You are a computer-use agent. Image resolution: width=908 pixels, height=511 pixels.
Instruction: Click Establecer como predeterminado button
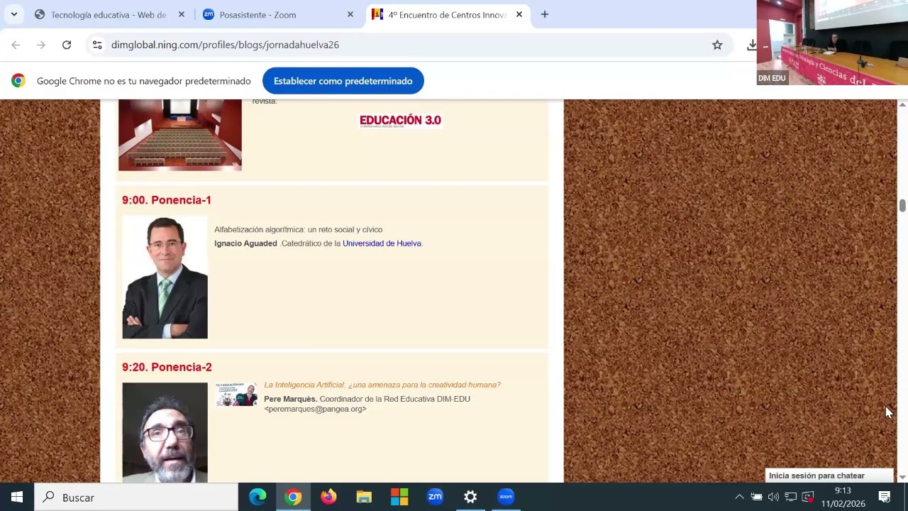[x=343, y=81]
